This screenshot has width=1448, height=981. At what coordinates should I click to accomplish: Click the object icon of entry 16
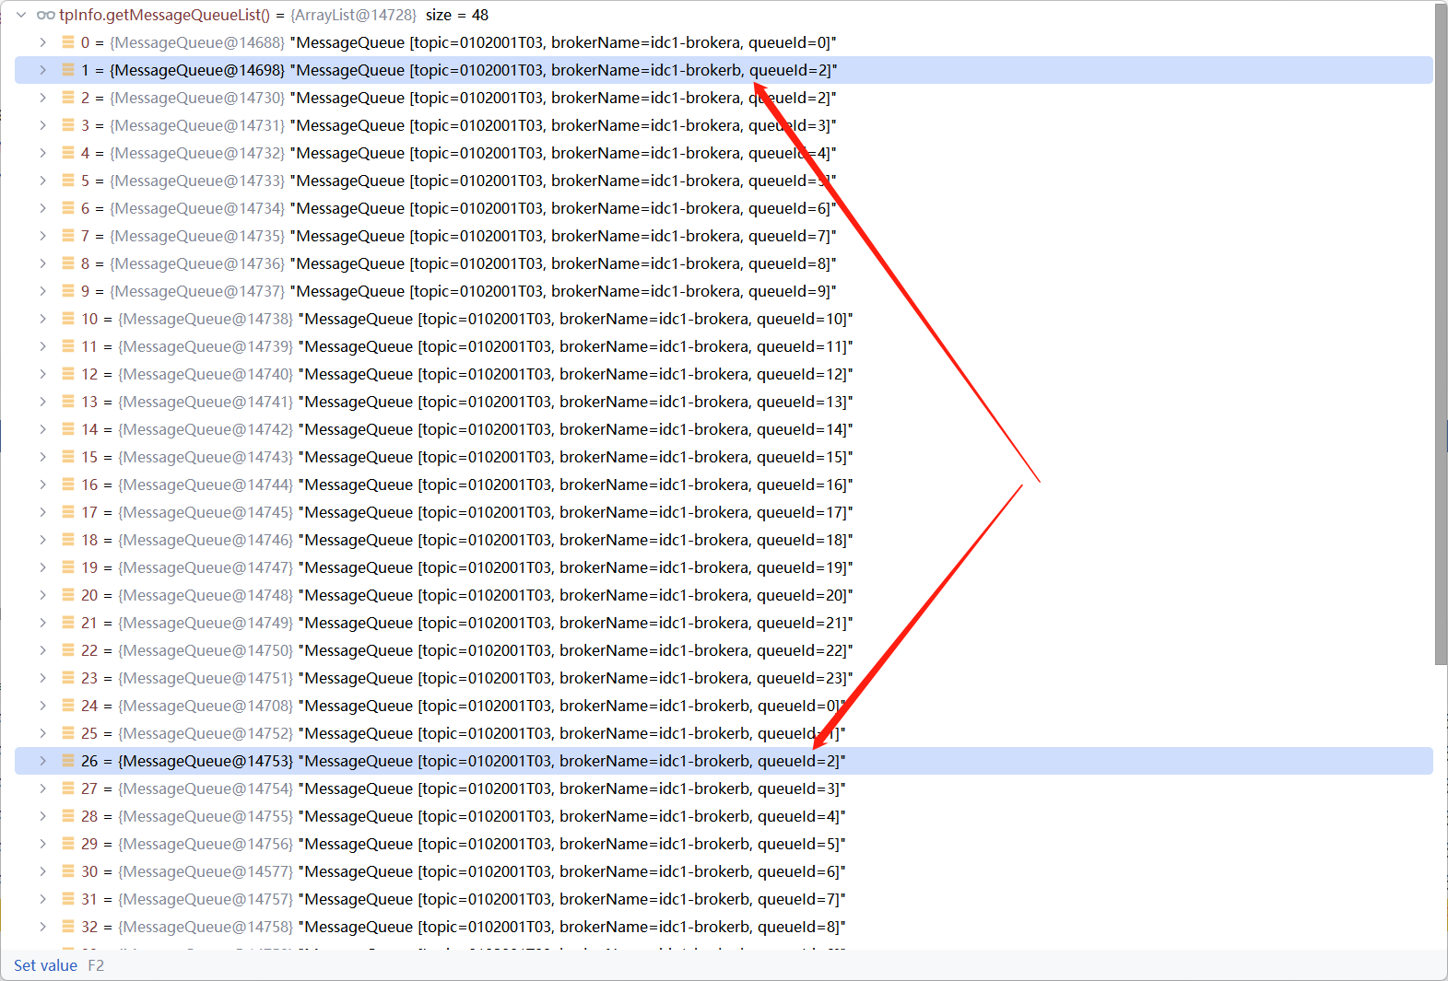[68, 484]
